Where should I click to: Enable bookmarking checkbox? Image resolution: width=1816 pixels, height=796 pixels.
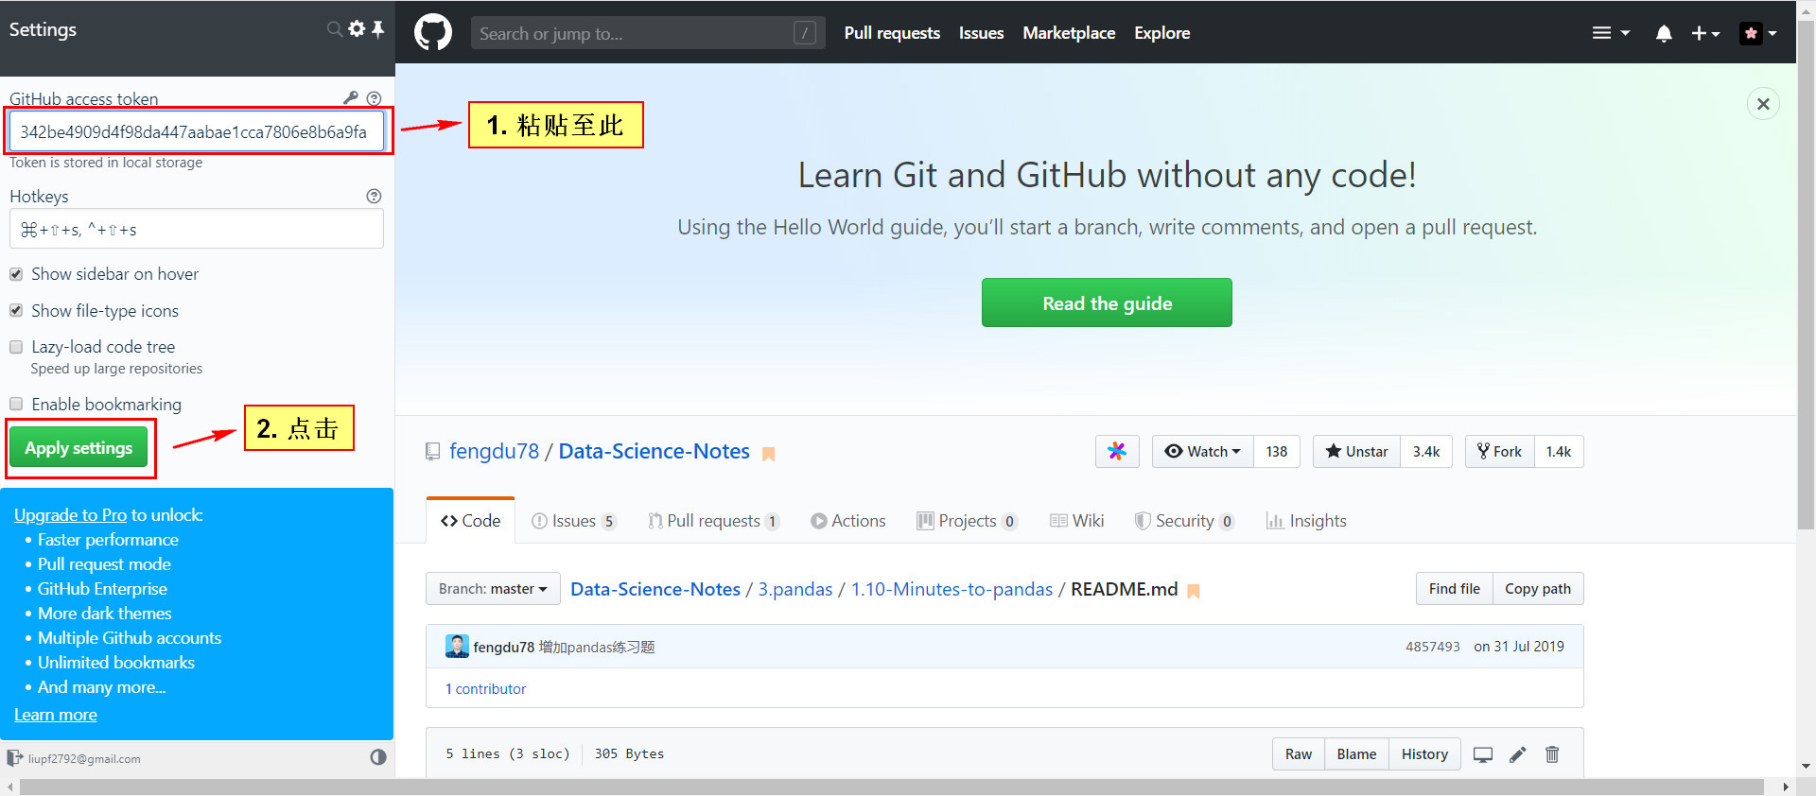point(16,404)
